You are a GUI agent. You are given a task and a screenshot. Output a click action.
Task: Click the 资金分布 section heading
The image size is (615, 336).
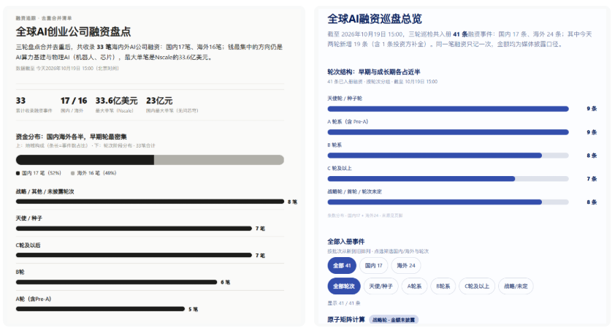pyautogui.click(x=71, y=137)
